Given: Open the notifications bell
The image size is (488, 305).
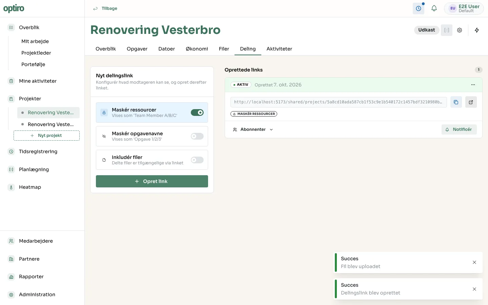Looking at the screenshot, I should click(x=434, y=8).
